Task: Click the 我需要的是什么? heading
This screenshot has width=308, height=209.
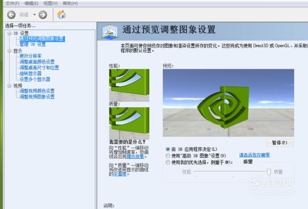Action: tap(127, 142)
